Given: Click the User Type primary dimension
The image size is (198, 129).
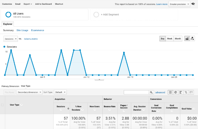Looking at the screenshot, I should (26, 86).
